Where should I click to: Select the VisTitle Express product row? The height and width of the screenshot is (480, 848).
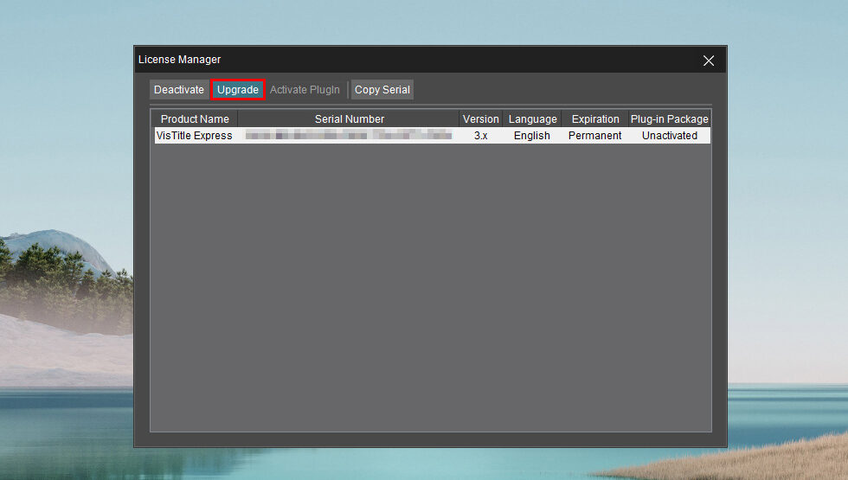pyautogui.click(x=432, y=136)
